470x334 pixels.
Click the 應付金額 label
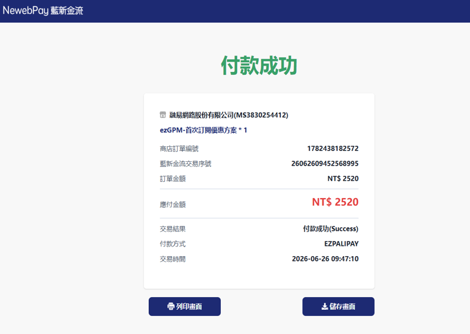[172, 204]
